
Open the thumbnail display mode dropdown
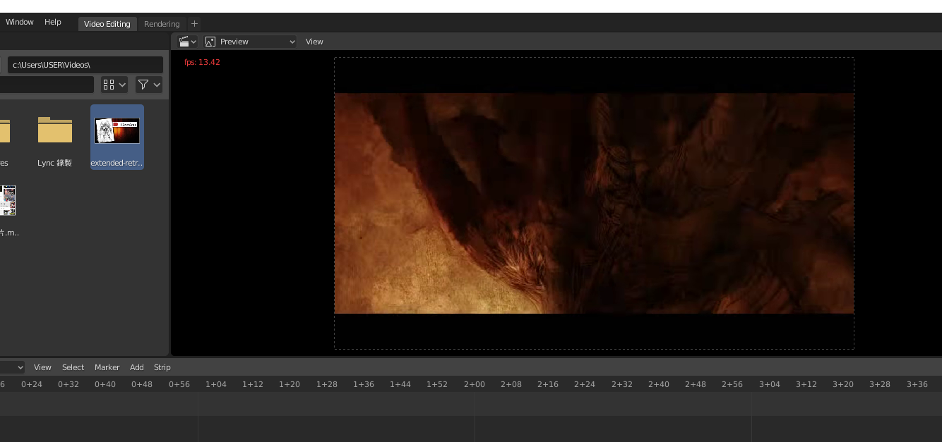tap(114, 85)
